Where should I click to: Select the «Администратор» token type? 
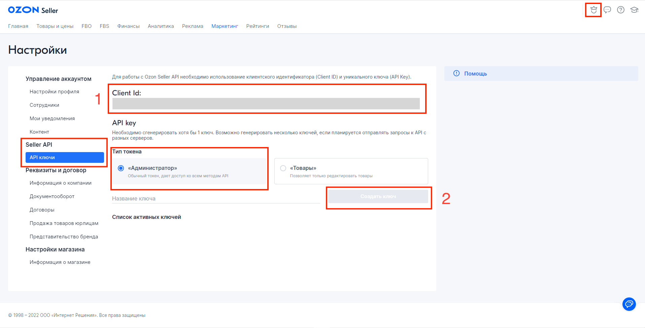coord(121,168)
